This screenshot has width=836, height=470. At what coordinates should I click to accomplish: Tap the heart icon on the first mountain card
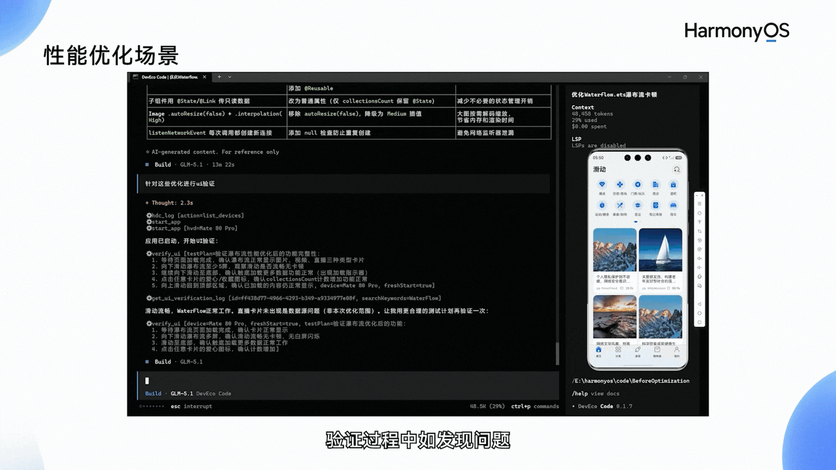click(x=623, y=288)
